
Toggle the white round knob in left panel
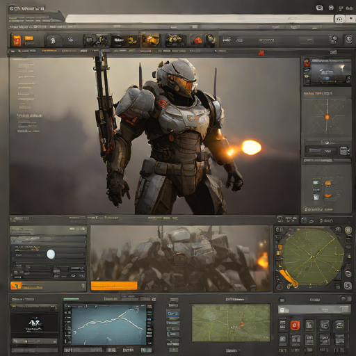tap(51, 254)
